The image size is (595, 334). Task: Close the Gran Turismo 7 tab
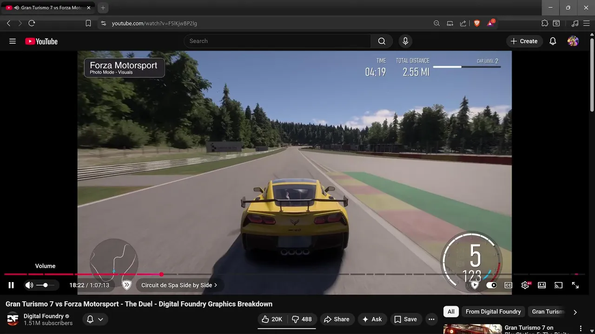point(89,8)
